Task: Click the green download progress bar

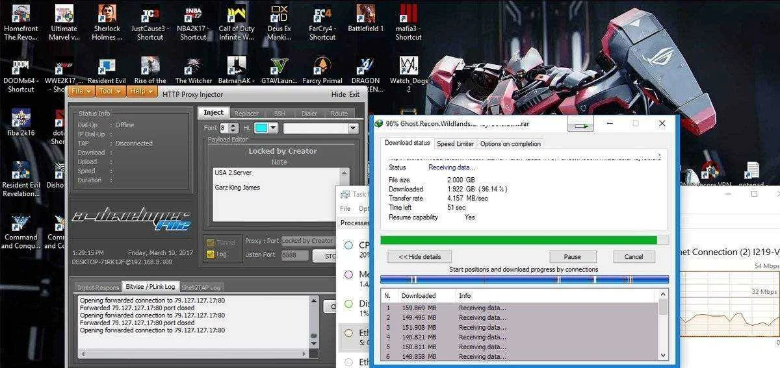Action: click(524, 240)
